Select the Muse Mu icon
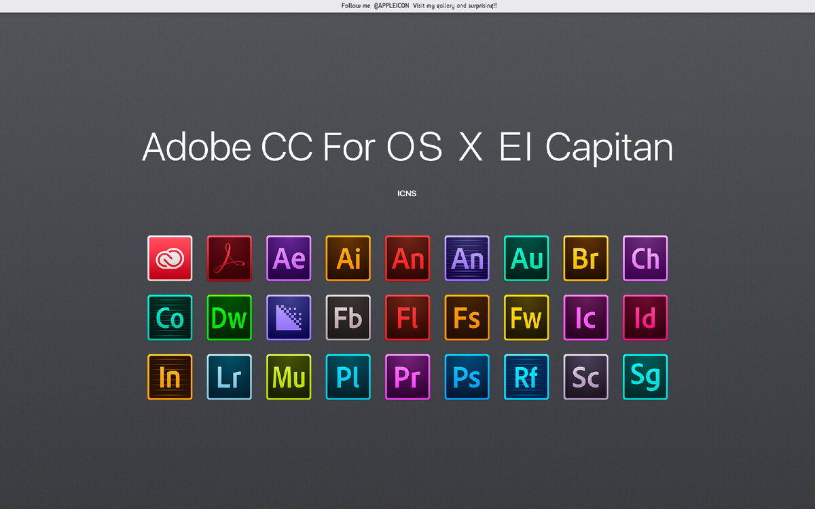The width and height of the screenshot is (815, 509). (289, 377)
